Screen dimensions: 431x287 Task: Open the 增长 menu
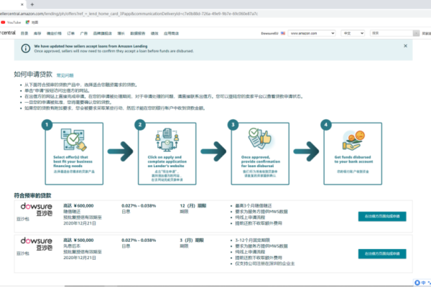point(121,33)
